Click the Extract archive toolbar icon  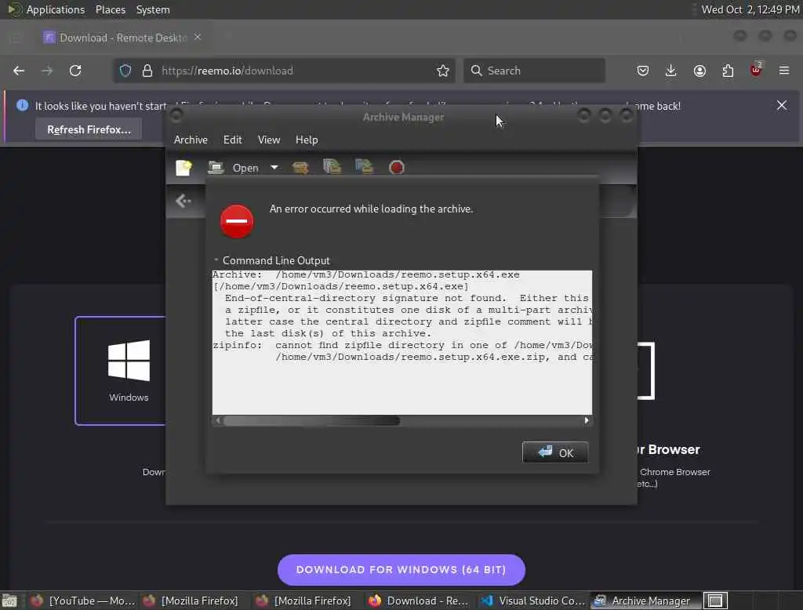(x=300, y=168)
